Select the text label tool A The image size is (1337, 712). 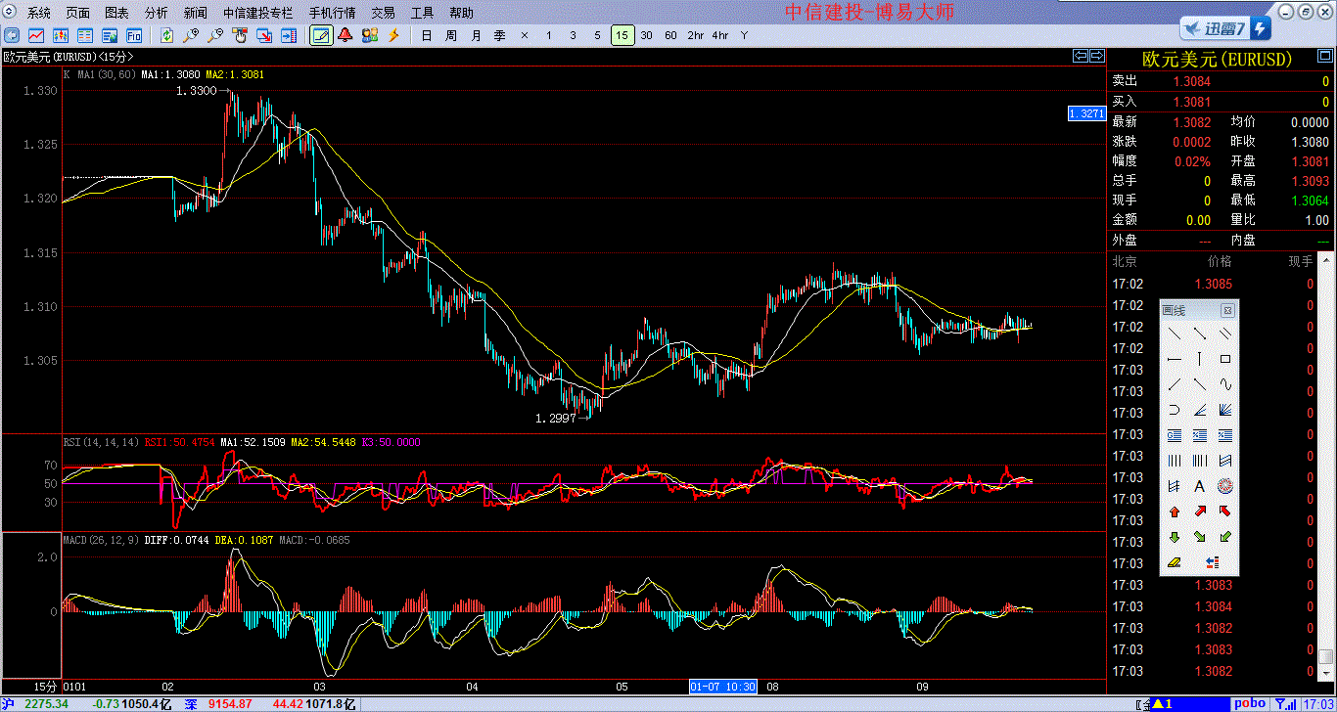coord(1199,486)
